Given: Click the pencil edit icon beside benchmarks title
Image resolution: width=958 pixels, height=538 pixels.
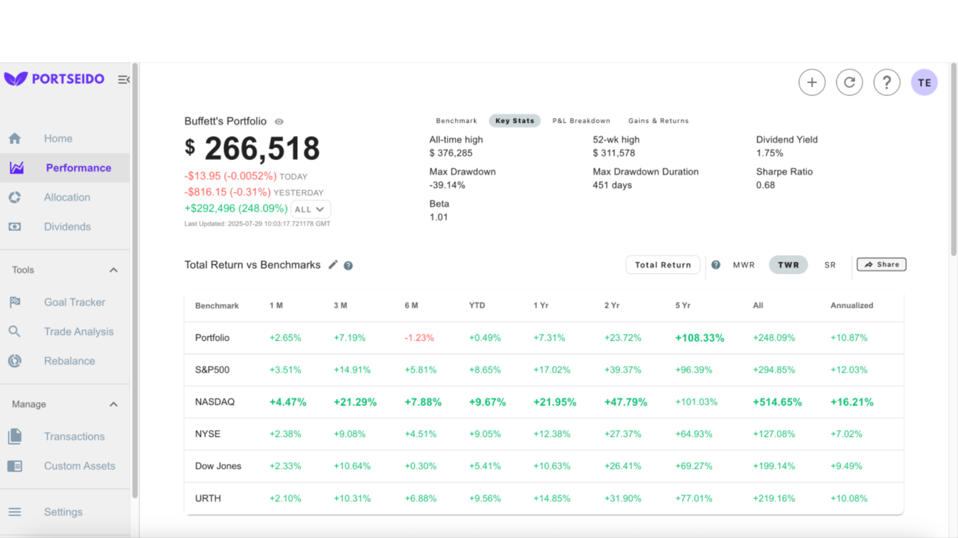Looking at the screenshot, I should (333, 265).
